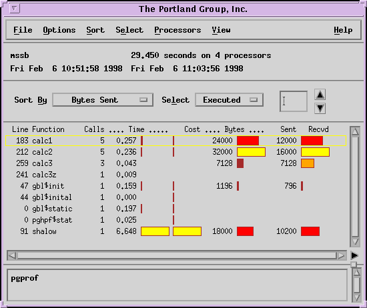Open the File menu

pos(23,30)
